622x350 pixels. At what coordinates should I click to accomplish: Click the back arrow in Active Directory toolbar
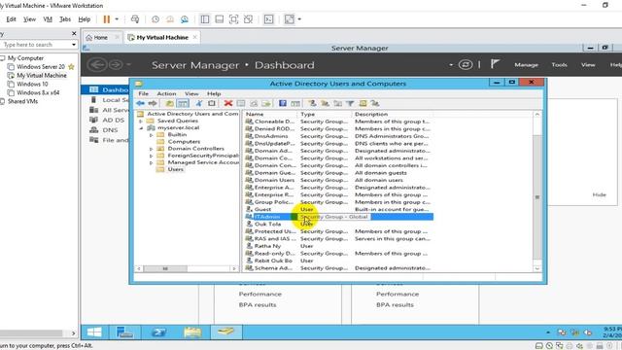[x=140, y=103]
